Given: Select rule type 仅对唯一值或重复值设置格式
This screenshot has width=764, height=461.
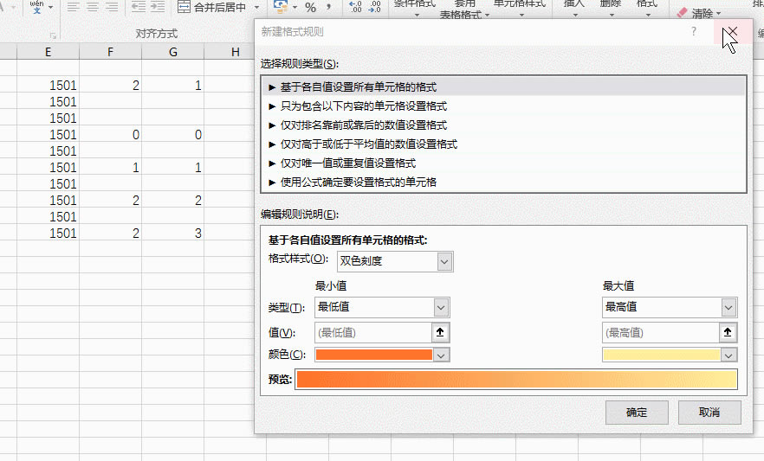Looking at the screenshot, I should (503, 163).
